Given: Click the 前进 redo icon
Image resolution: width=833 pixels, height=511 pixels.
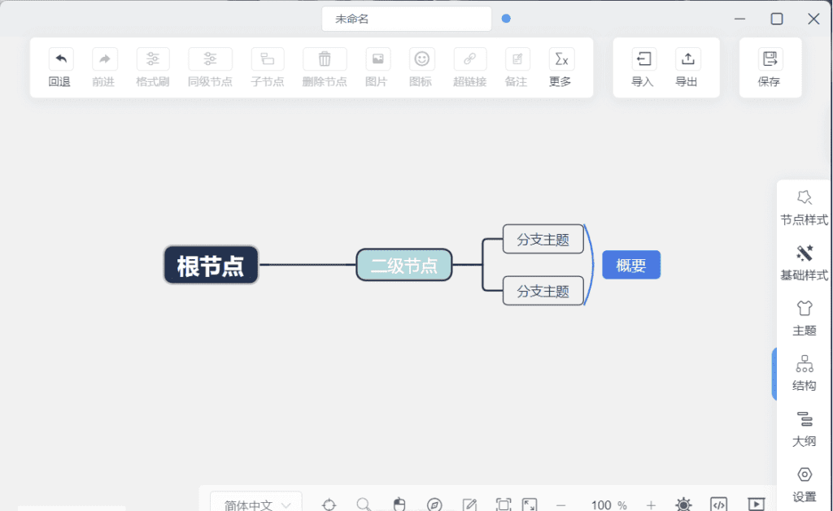Looking at the screenshot, I should 104,59.
